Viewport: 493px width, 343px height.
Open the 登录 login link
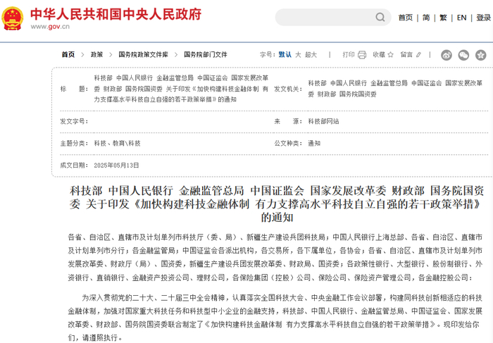point(483,18)
